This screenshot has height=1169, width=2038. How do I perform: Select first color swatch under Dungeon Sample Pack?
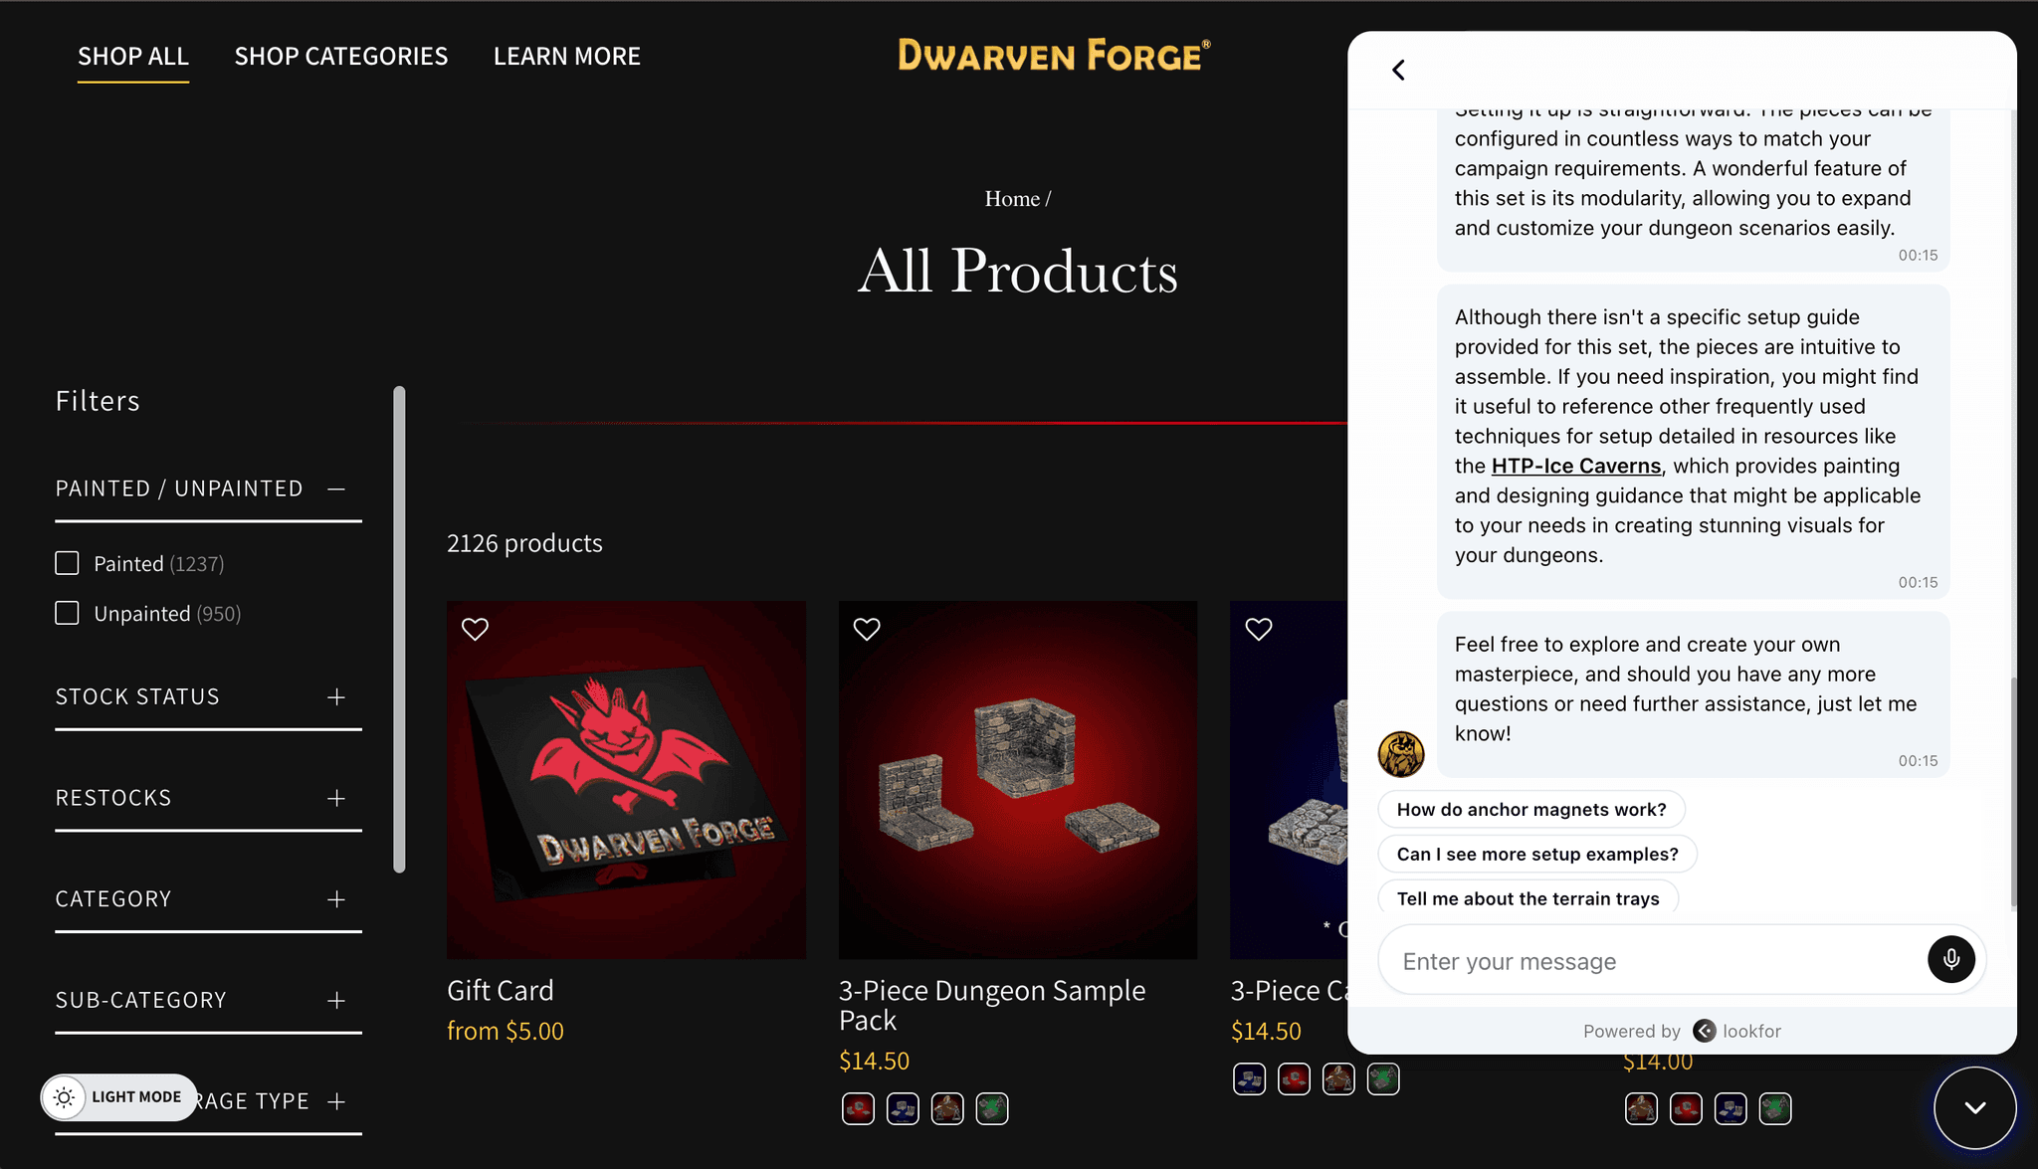point(858,1108)
